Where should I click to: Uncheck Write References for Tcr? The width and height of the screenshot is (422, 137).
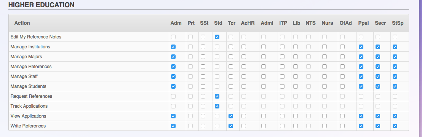coord(231,126)
